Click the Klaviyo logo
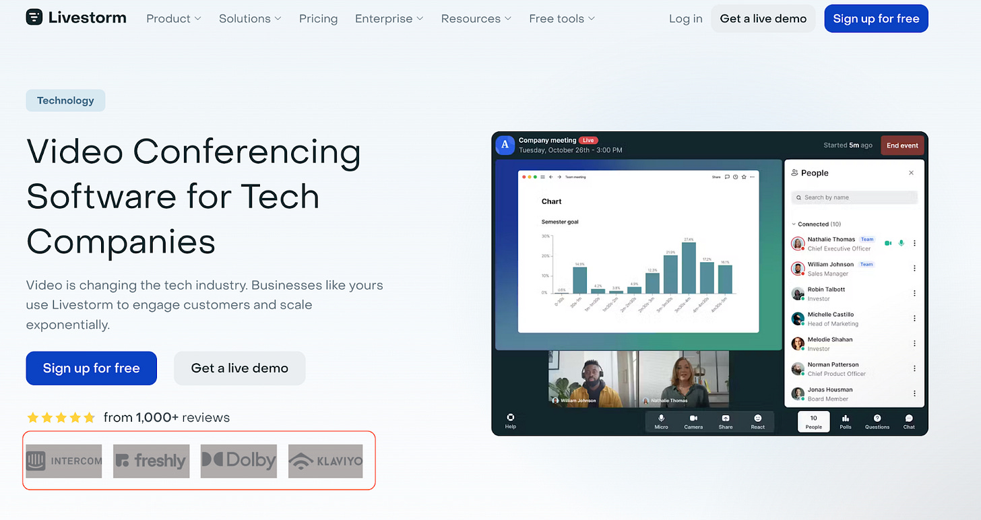The height and width of the screenshot is (520, 981). (325, 461)
